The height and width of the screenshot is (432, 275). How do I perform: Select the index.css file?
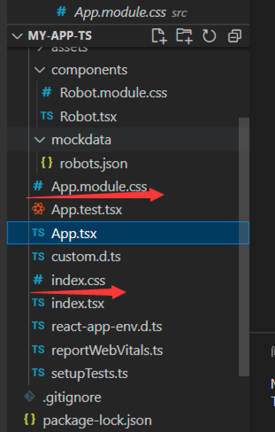78,280
